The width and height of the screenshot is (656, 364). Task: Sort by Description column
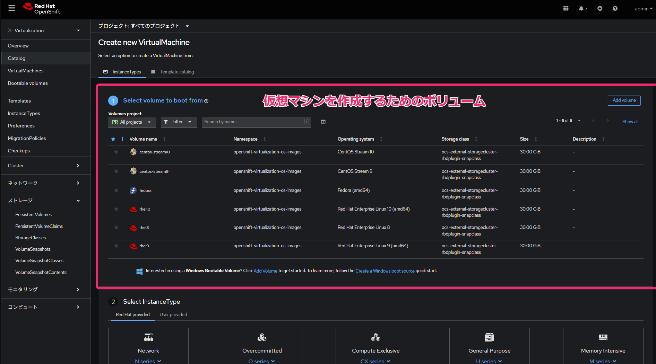[x=589, y=139]
